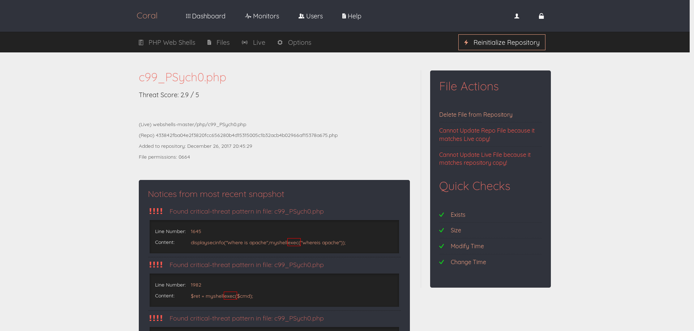Click Delete File from Repository link
Image resolution: width=694 pixels, height=331 pixels.
[x=476, y=115]
